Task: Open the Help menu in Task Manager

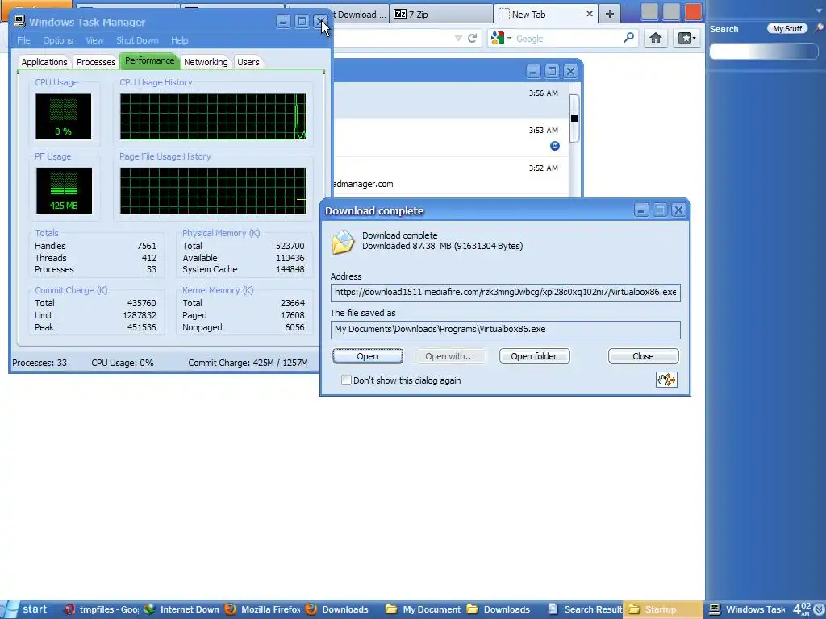Action: click(179, 40)
